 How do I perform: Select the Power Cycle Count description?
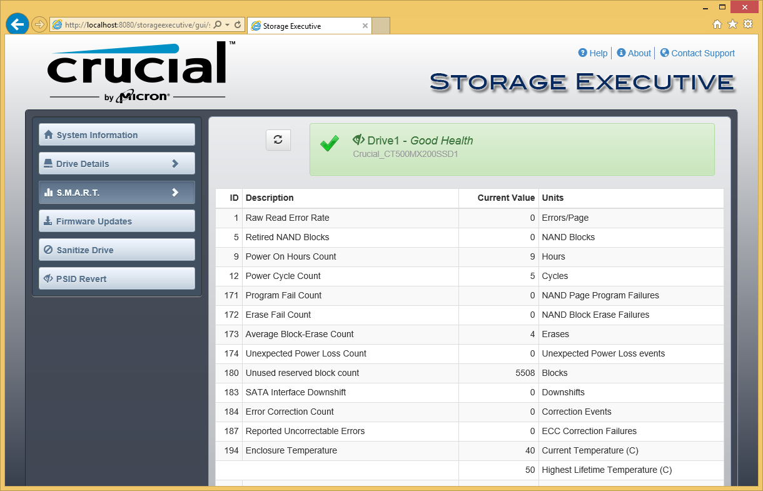point(283,276)
